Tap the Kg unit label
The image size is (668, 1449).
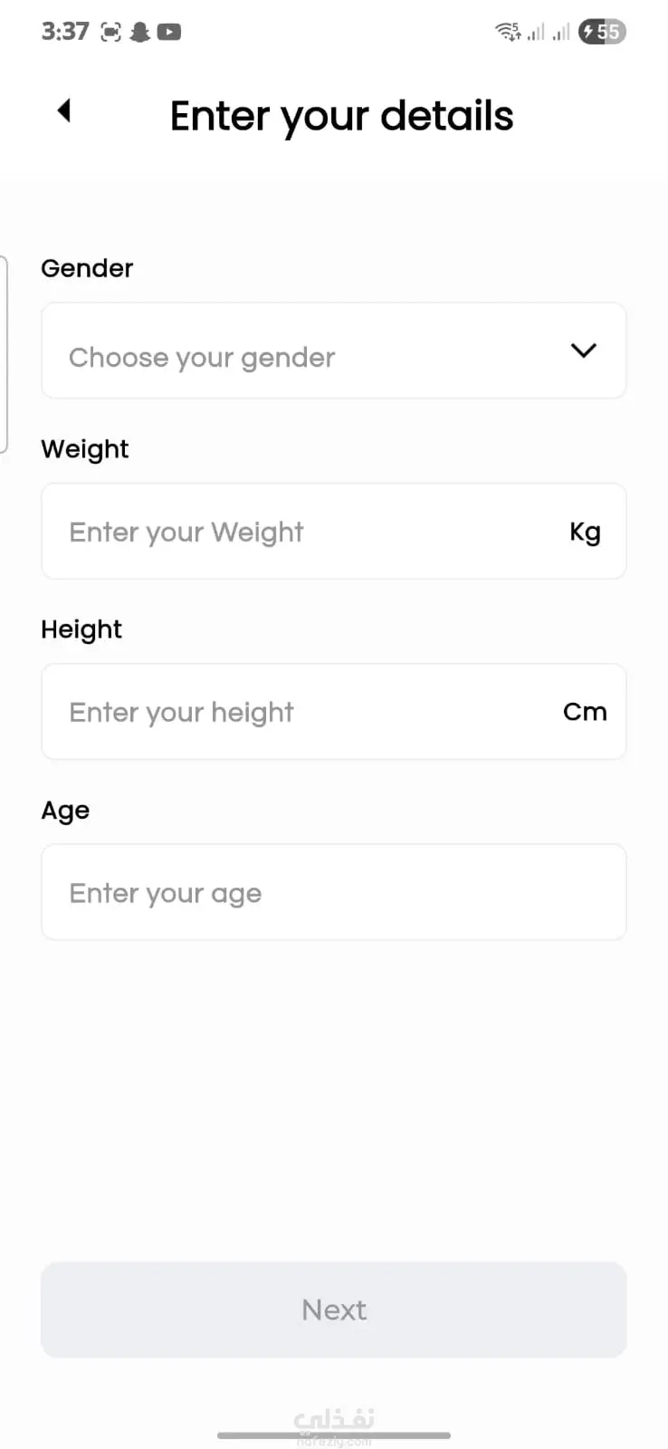585,532
